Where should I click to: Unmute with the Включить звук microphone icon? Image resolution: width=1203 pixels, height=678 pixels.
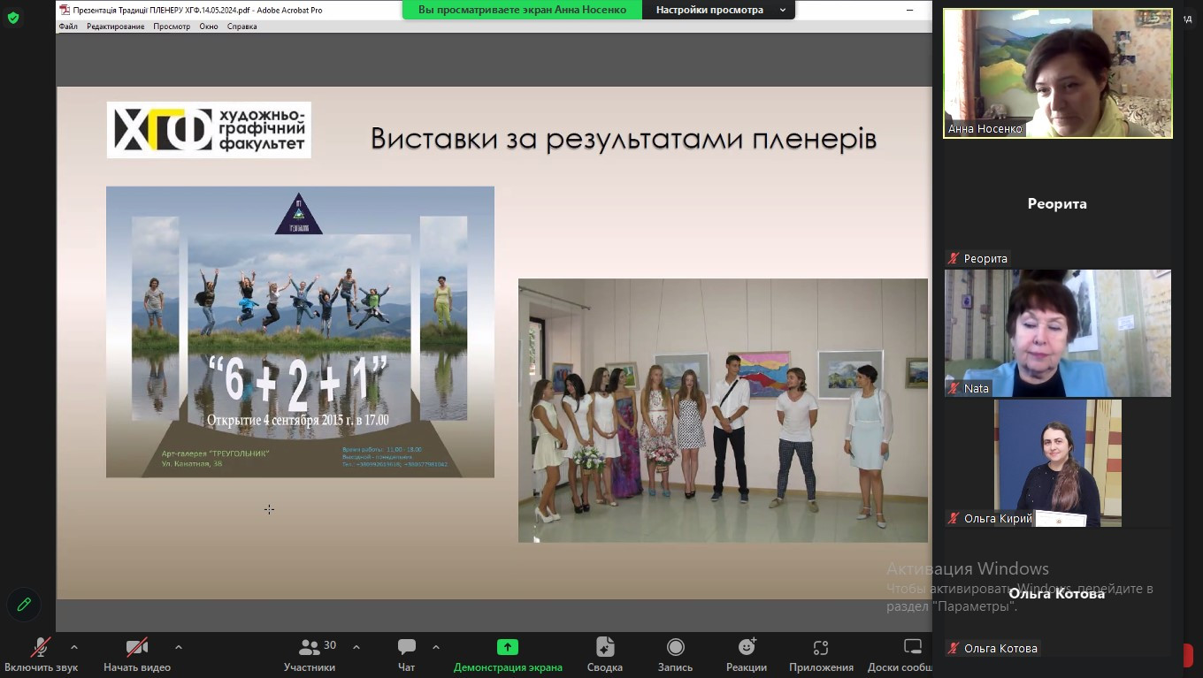coord(40,647)
